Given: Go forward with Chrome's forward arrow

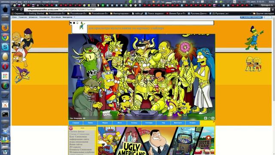Looking at the screenshot, I should pos(17,9).
